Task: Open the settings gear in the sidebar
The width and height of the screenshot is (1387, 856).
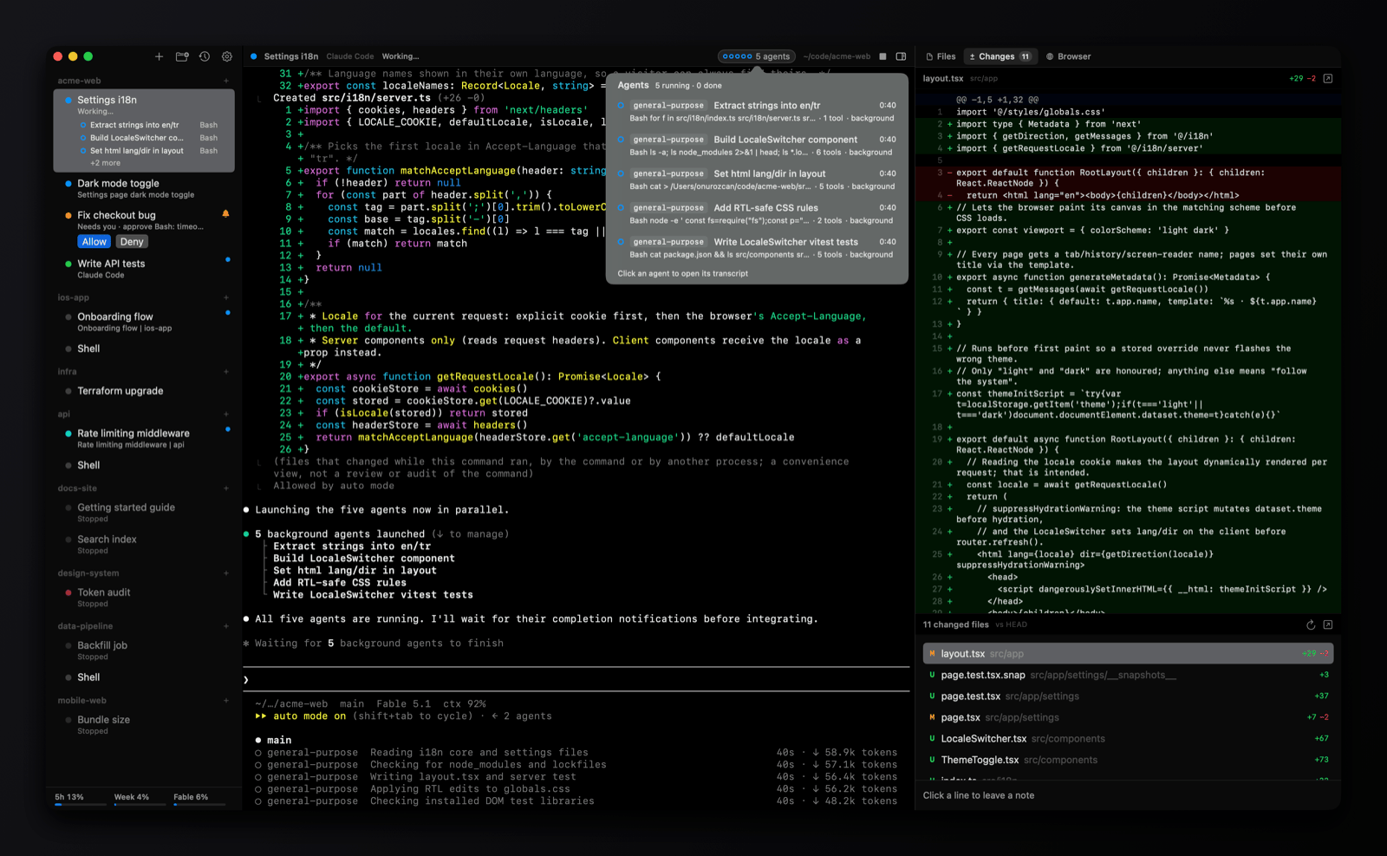Action: [x=227, y=56]
